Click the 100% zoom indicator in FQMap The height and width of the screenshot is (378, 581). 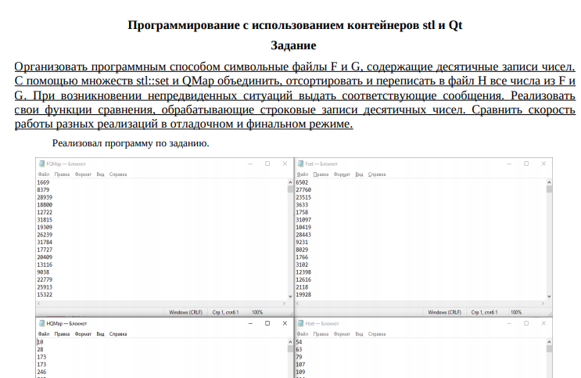(x=256, y=312)
